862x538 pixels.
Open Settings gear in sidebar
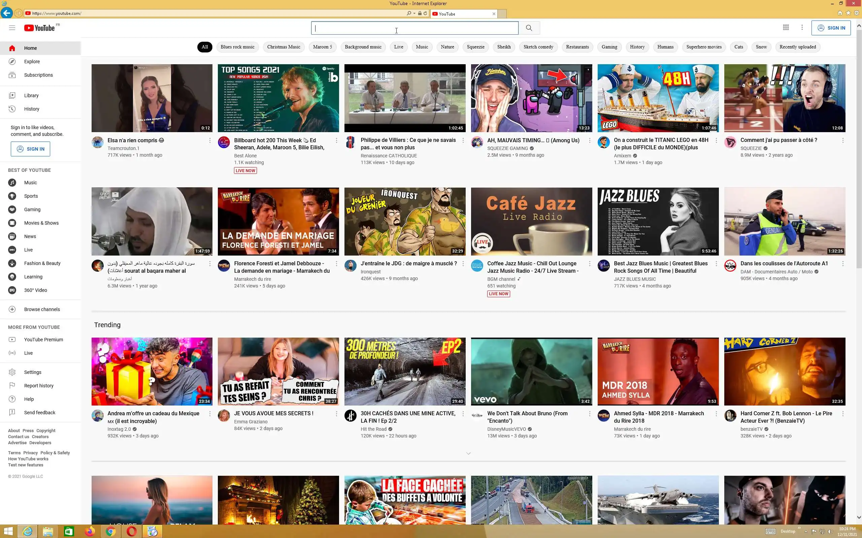coord(32,372)
